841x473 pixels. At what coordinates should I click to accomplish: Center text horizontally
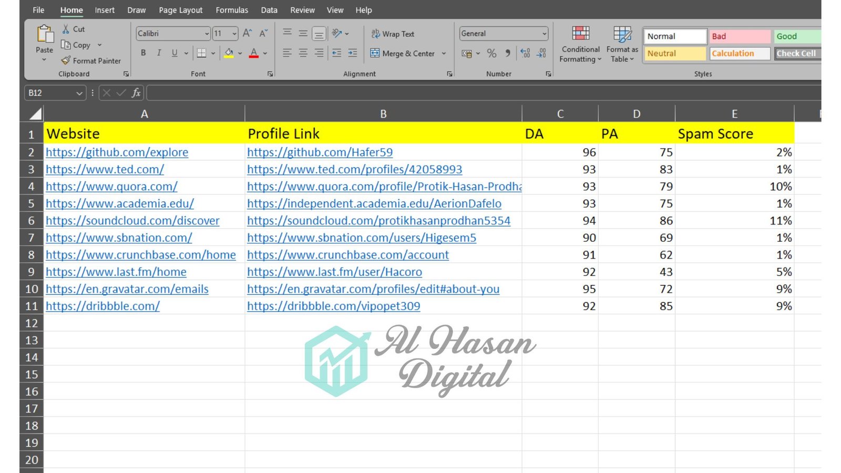[303, 53]
